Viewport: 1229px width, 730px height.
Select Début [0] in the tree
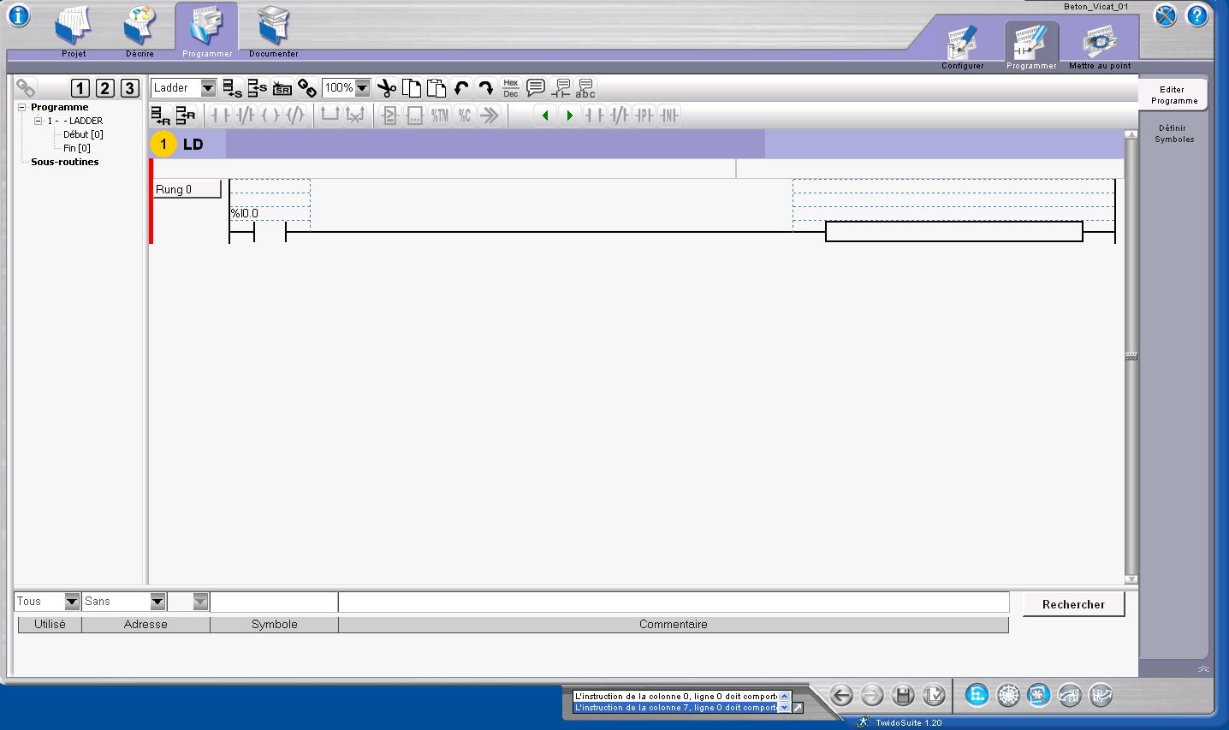click(x=83, y=134)
